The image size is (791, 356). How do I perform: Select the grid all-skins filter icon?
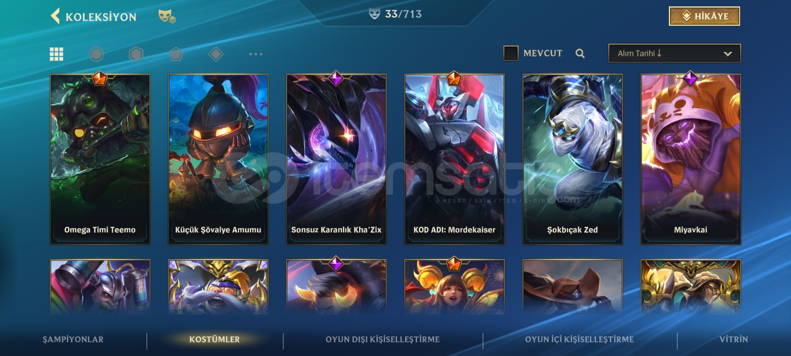pyautogui.click(x=56, y=54)
